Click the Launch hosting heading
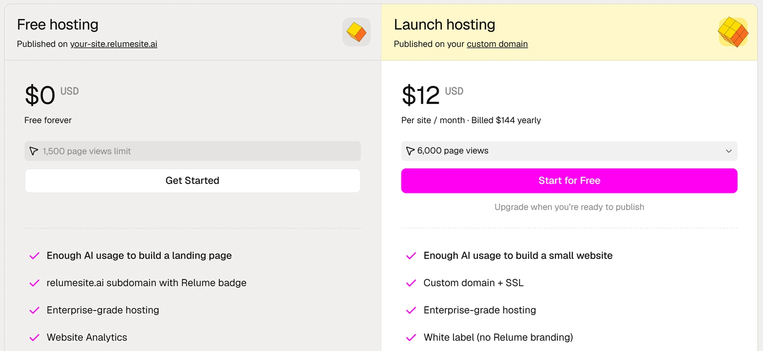This screenshot has height=351, width=763. point(444,24)
